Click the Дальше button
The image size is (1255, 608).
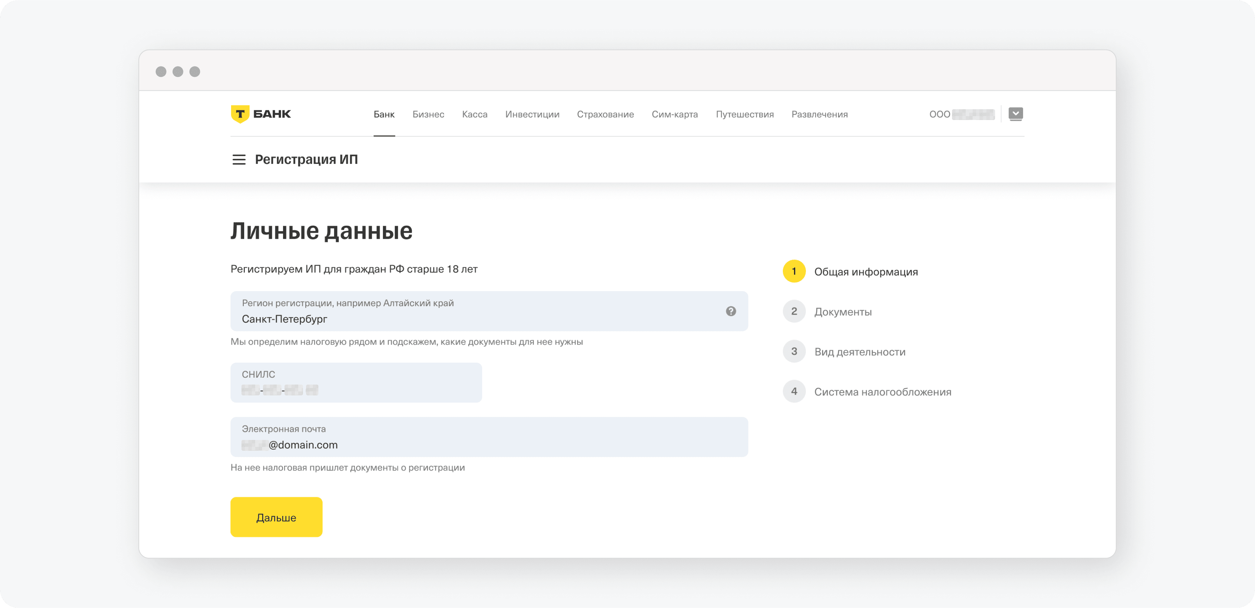[x=276, y=517]
